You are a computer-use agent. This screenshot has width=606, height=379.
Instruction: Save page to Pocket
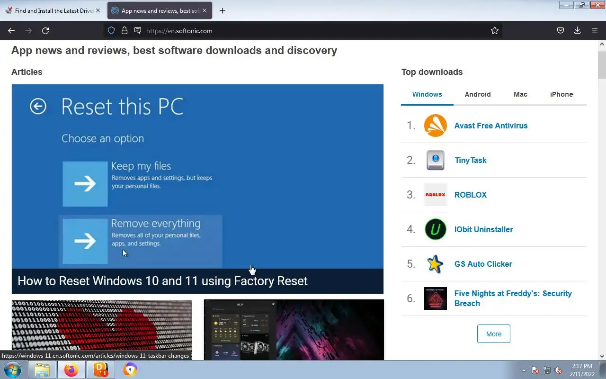[x=561, y=31]
